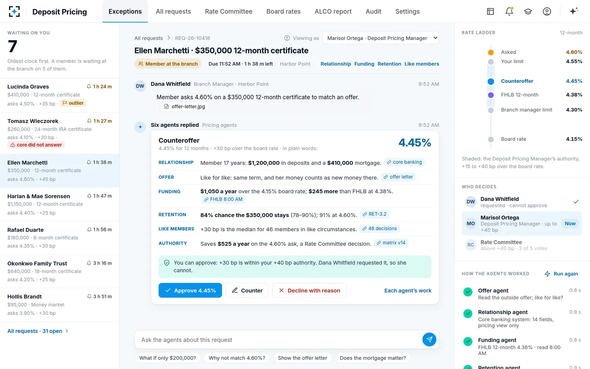Select Lucinda Graves request in queue
Screen dimensions: 590x369
click(60, 95)
